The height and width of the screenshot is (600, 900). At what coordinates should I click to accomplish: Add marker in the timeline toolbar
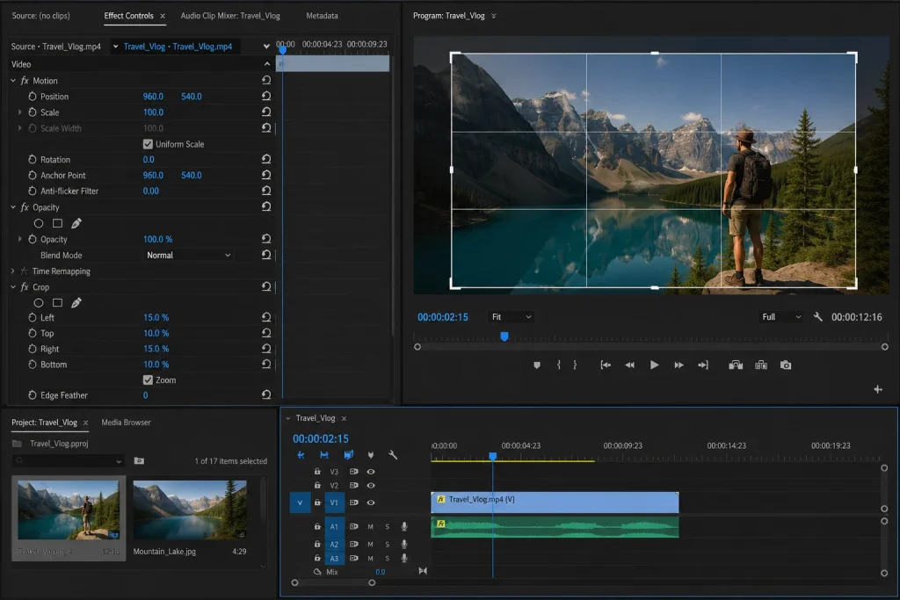coord(371,455)
